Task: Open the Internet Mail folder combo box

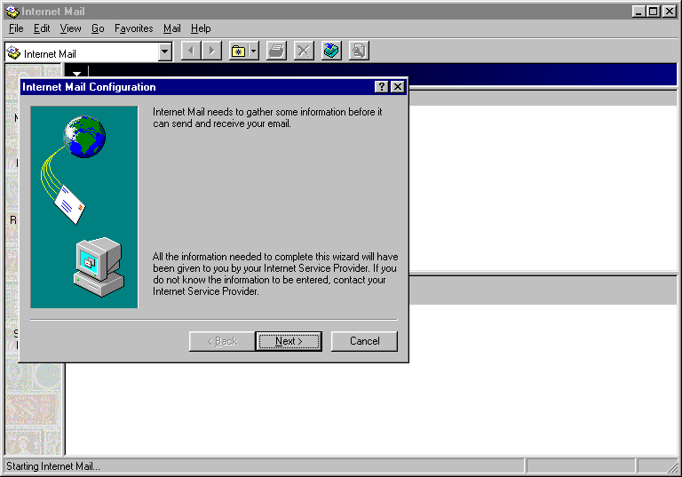Action: coord(88,52)
